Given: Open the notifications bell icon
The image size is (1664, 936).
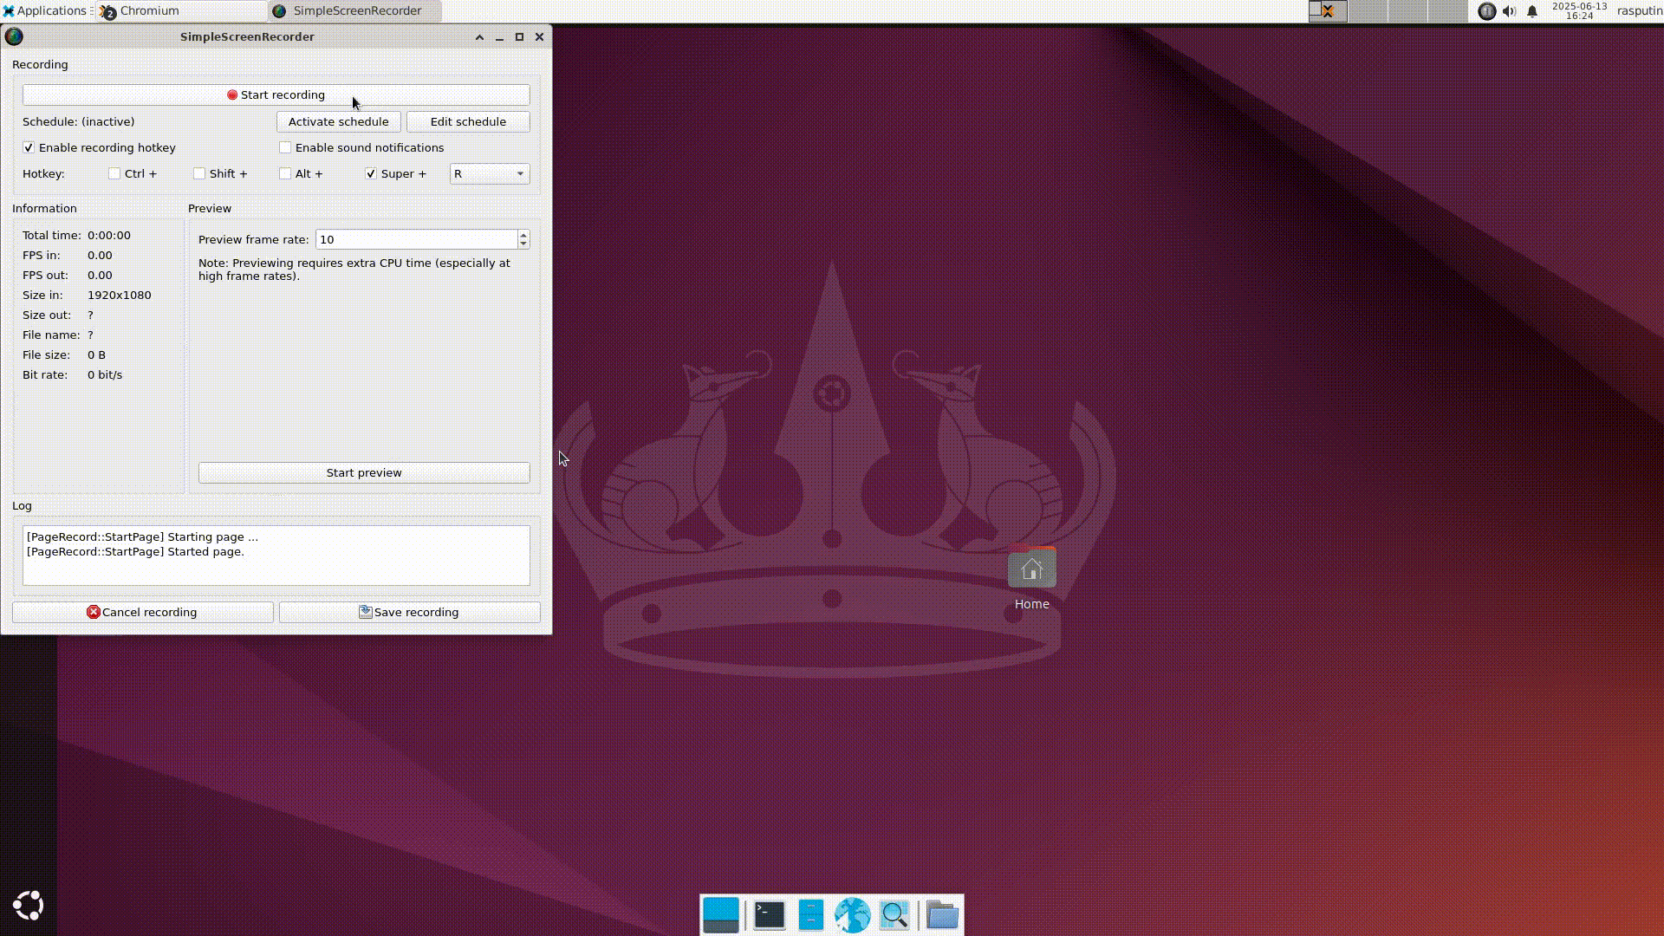Looking at the screenshot, I should (1532, 11).
